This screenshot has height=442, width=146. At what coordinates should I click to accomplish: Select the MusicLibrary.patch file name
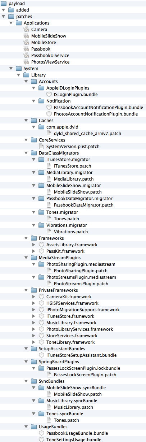(73, 407)
